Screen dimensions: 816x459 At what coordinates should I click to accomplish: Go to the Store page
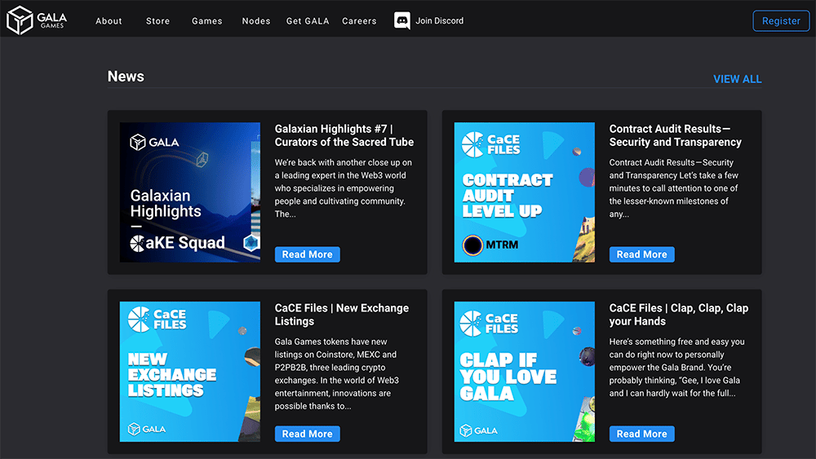click(157, 21)
